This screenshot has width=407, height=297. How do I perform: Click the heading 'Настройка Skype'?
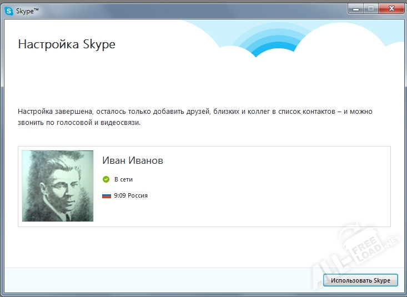point(67,44)
